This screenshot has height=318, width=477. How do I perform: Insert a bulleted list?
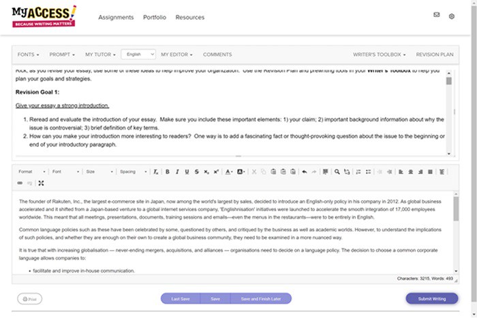(367, 172)
